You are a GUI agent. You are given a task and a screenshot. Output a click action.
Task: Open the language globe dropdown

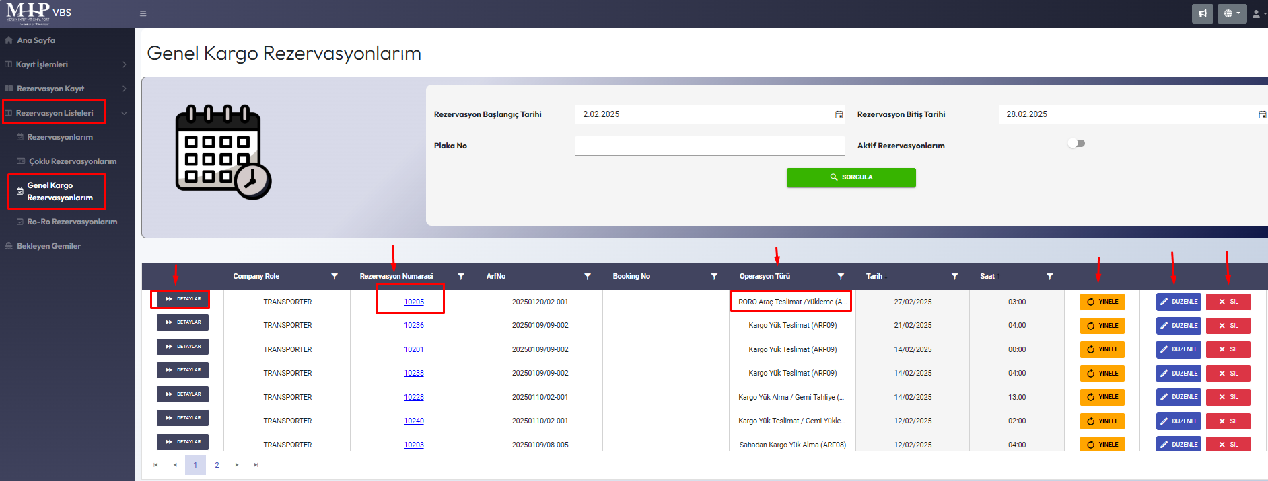pyautogui.click(x=1231, y=13)
